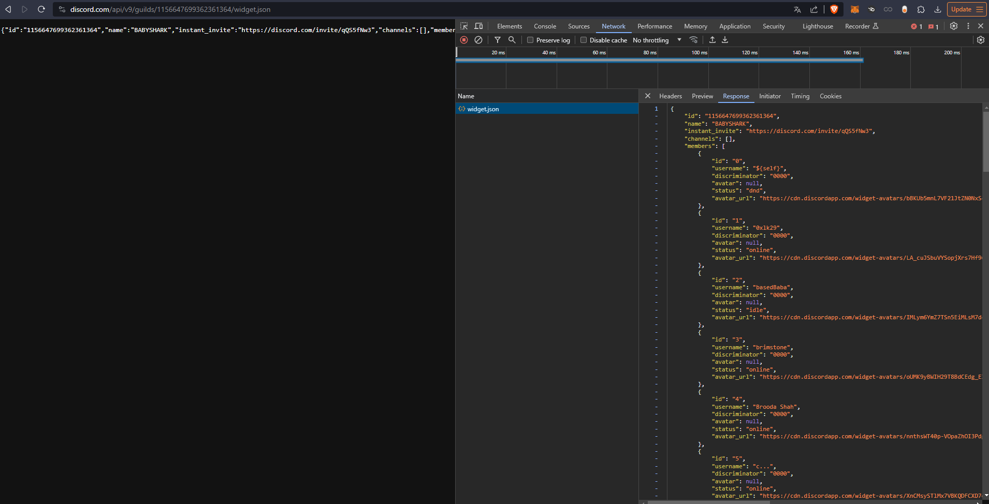Show the request Cookies tab
This screenshot has height=504, width=989.
pyautogui.click(x=831, y=96)
